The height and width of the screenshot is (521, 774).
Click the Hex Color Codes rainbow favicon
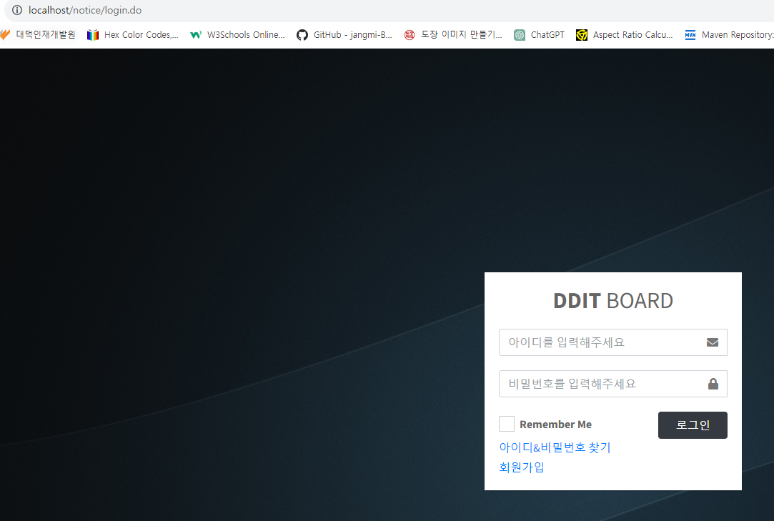tap(93, 34)
